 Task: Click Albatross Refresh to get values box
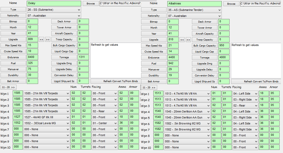coord(256,61)
